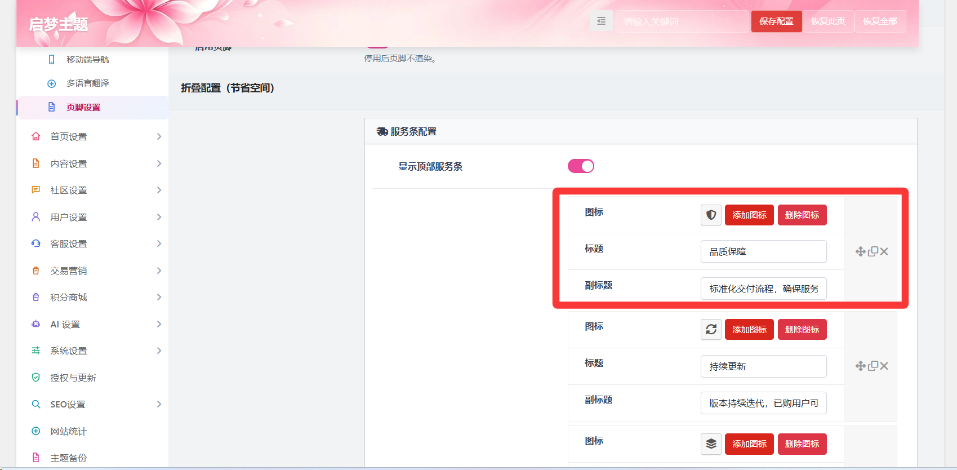Focus the keyword search box in the header
The width and height of the screenshot is (957, 470).
coord(682,21)
